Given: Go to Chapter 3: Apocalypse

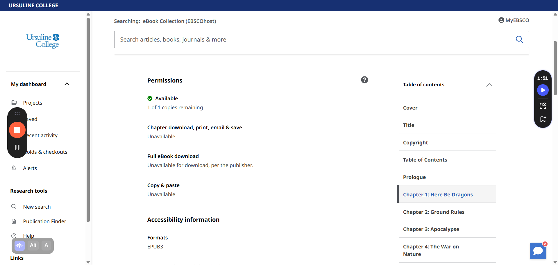Looking at the screenshot, I should tap(431, 229).
